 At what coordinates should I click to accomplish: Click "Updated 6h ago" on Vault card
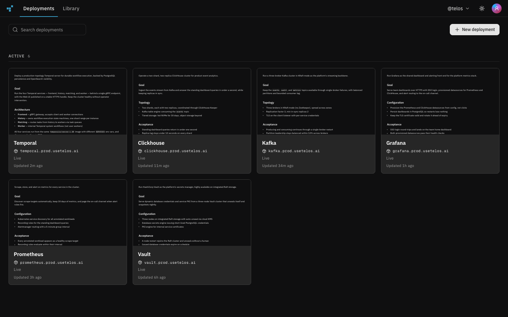(x=152, y=277)
